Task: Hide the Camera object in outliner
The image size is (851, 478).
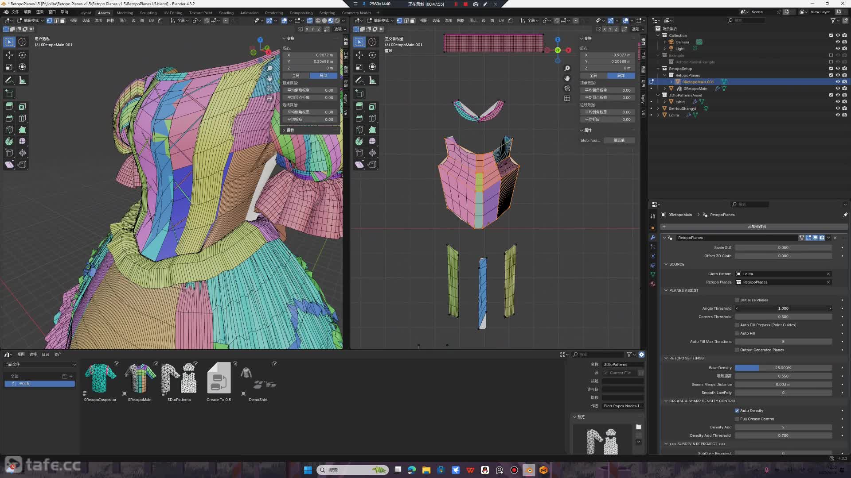Action: pyautogui.click(x=838, y=42)
